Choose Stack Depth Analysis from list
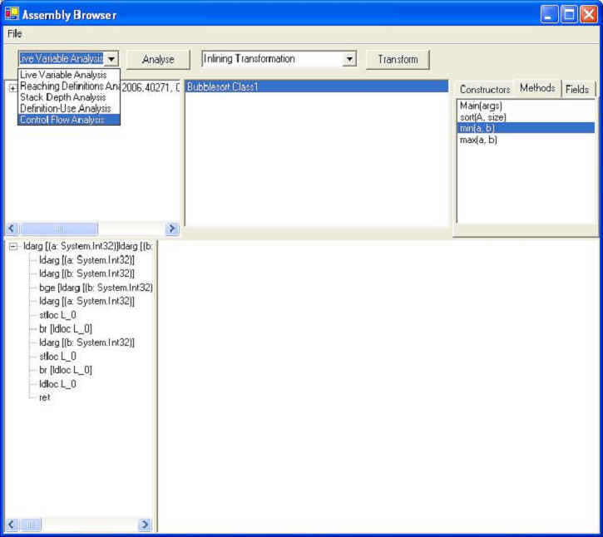This screenshot has width=603, height=537. [x=63, y=97]
